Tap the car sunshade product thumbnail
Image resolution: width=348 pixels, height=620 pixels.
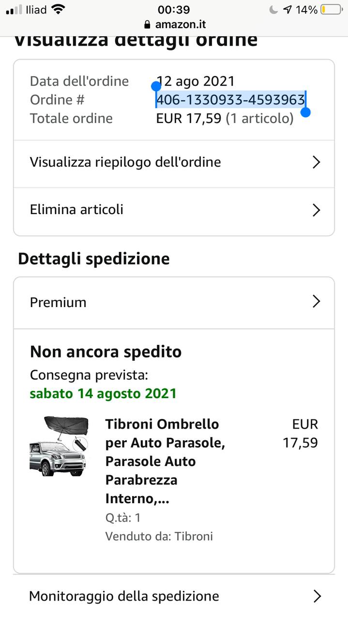click(x=59, y=446)
